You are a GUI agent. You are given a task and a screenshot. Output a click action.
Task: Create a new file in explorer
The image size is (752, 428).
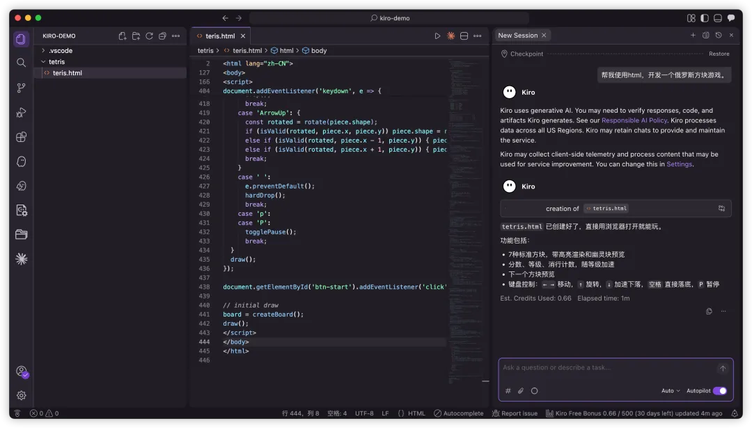click(123, 36)
